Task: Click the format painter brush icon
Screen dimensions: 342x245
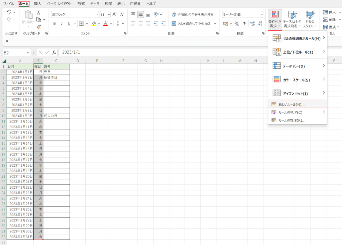Action: (x=39, y=27)
